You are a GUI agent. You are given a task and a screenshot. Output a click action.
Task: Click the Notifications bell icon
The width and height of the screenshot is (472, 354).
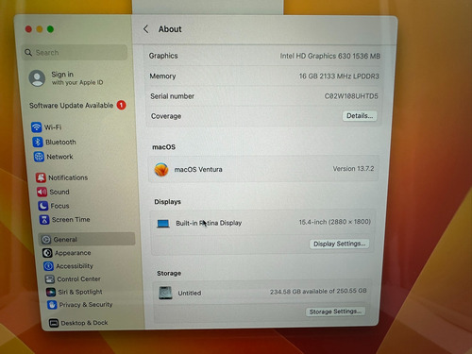41,177
